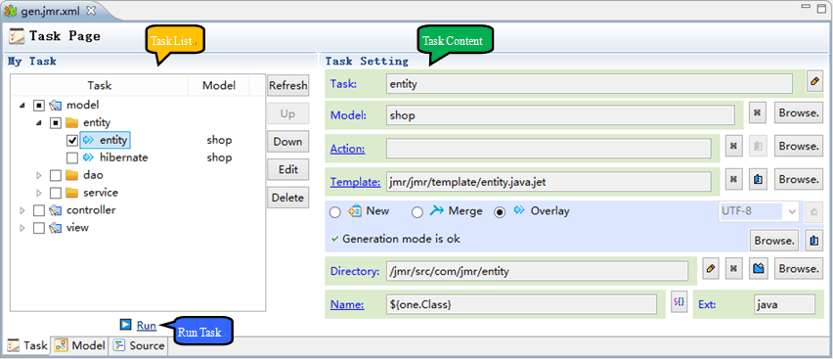
Task: Browse for the output Directory
Action: (x=798, y=269)
